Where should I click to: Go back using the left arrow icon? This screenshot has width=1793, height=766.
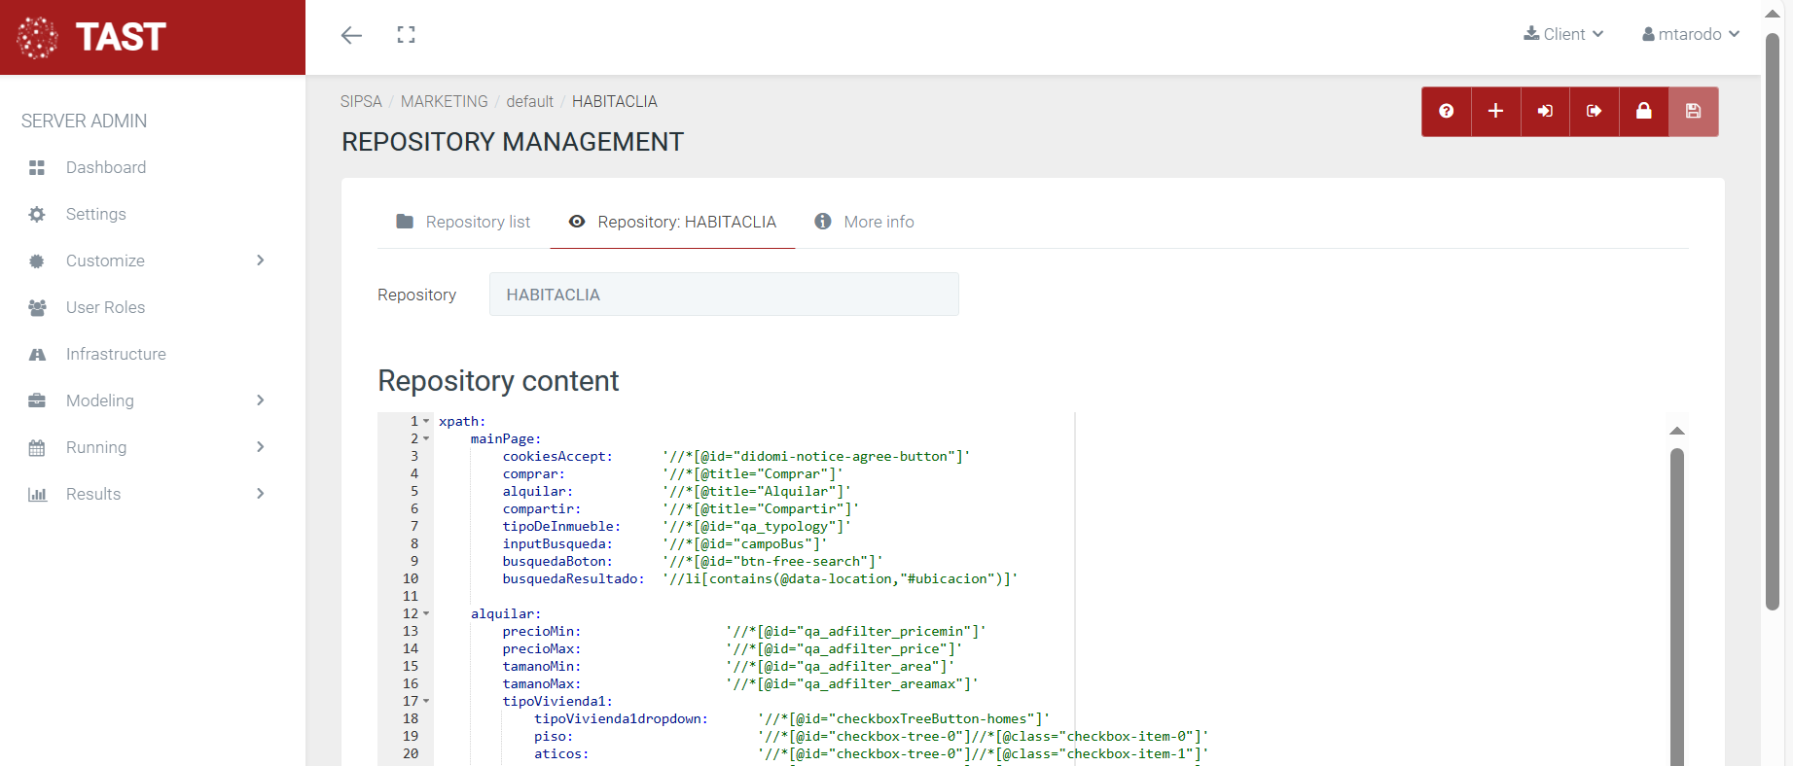pyautogui.click(x=351, y=35)
